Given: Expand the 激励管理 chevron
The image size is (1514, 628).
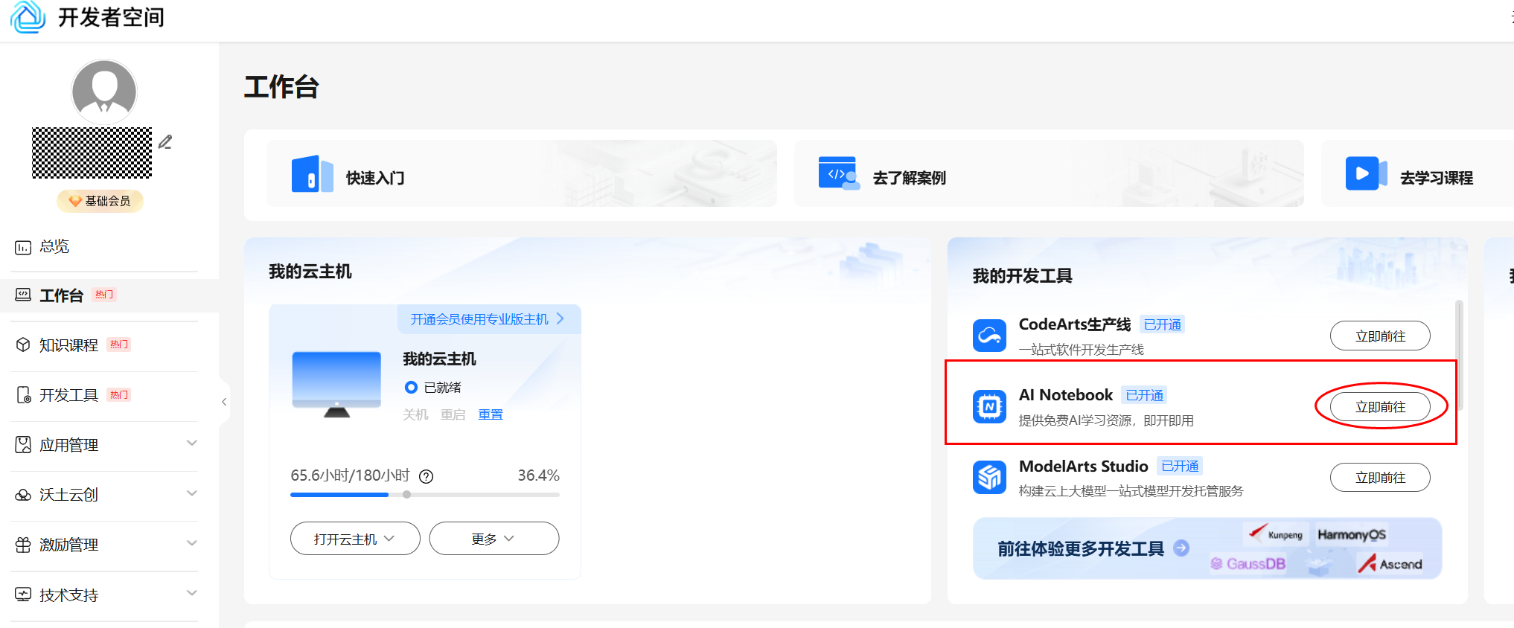Looking at the screenshot, I should (192, 543).
